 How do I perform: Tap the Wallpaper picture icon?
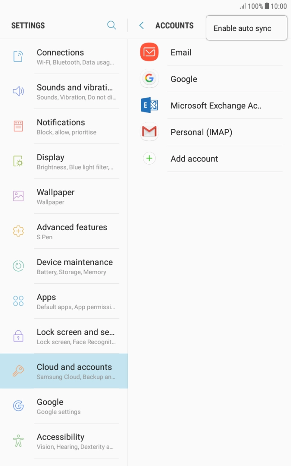(18, 196)
